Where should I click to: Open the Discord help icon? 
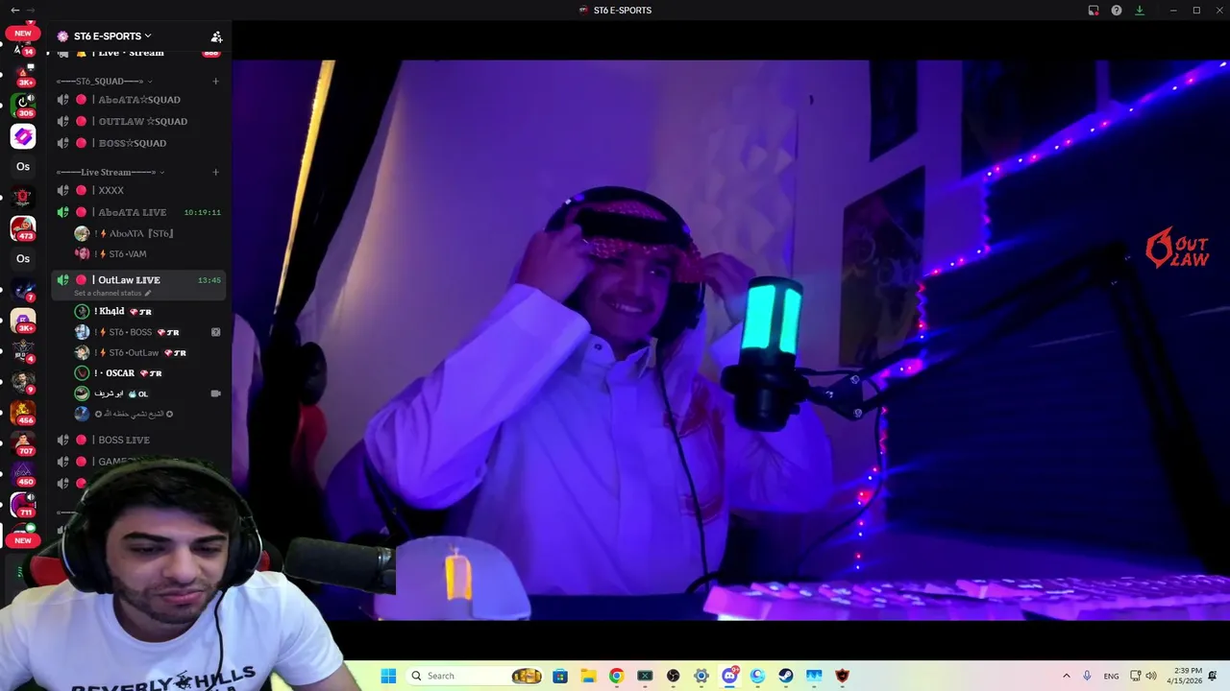pos(1117,11)
